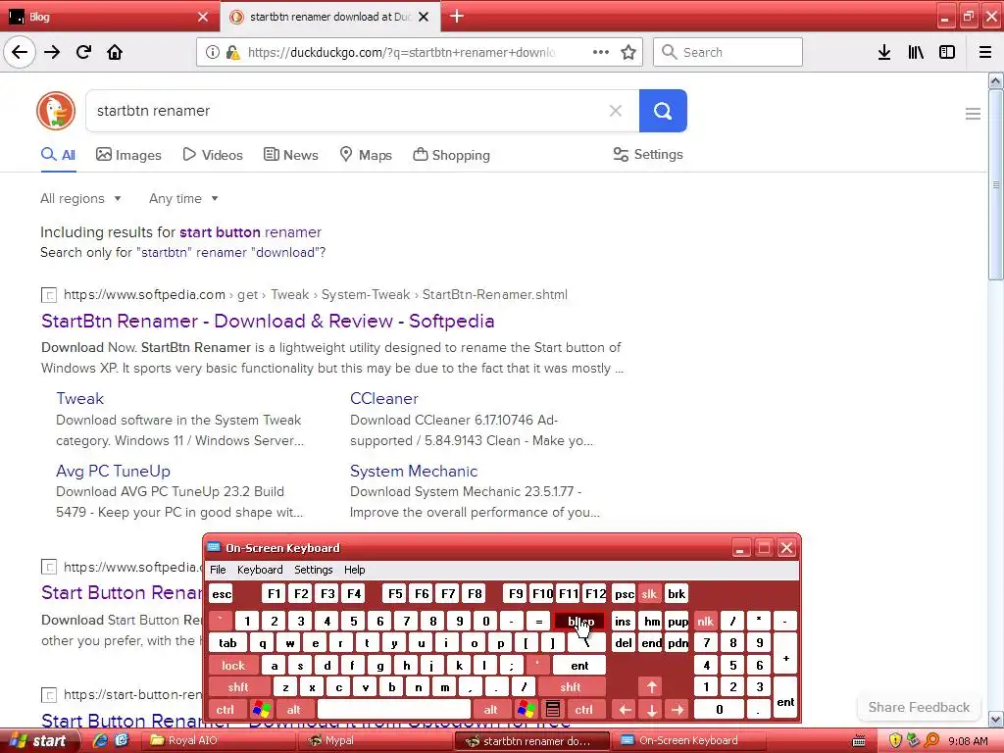Toggle the left alt key
The width and height of the screenshot is (1004, 753).
coord(294,710)
